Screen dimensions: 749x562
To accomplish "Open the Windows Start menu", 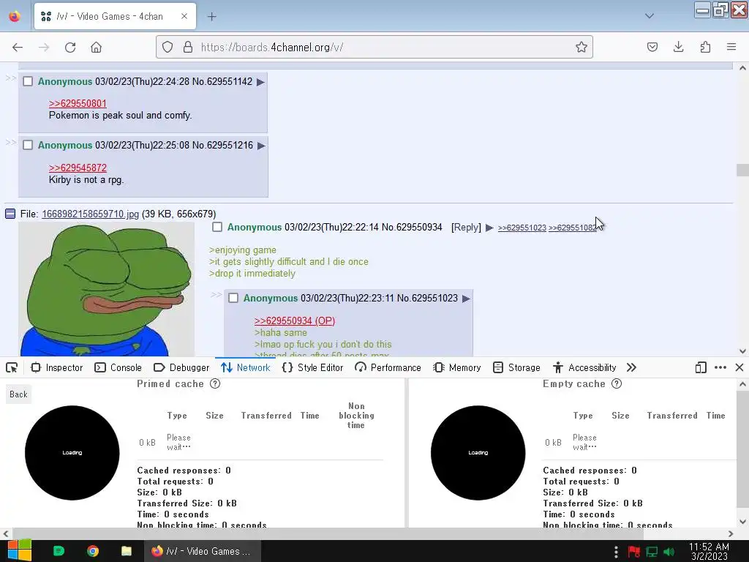I will (19, 551).
